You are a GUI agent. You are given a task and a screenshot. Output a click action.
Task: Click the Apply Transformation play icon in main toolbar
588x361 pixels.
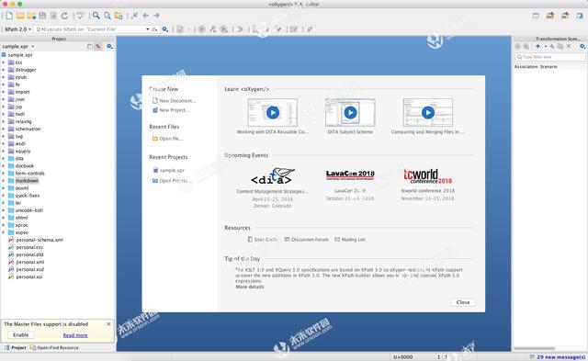pos(202,29)
